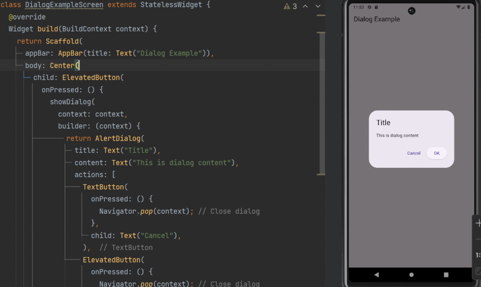The width and height of the screenshot is (481, 287).
Task: Tap the Android home circle button
Action: pos(411,275)
